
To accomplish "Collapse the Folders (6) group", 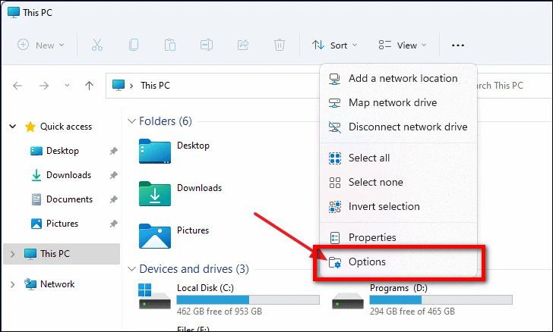I will pyautogui.click(x=131, y=121).
